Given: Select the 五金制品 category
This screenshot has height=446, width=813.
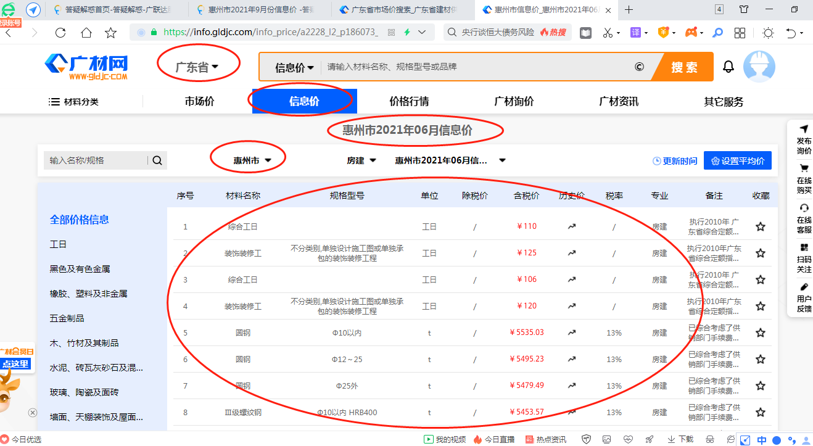Looking at the screenshot, I should point(67,318).
